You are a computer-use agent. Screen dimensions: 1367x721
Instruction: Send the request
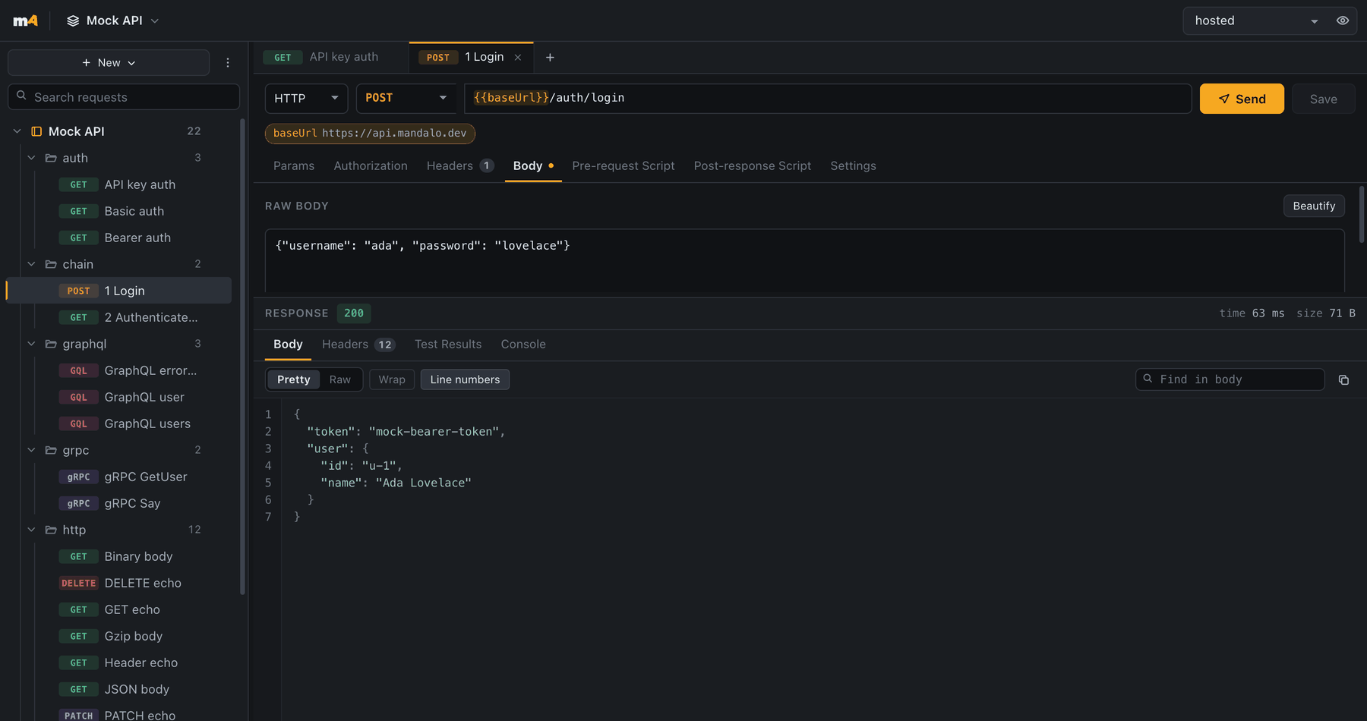click(x=1242, y=99)
